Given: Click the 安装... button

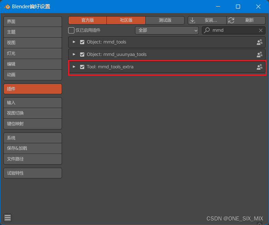Looking at the screenshot, I should (207, 20).
